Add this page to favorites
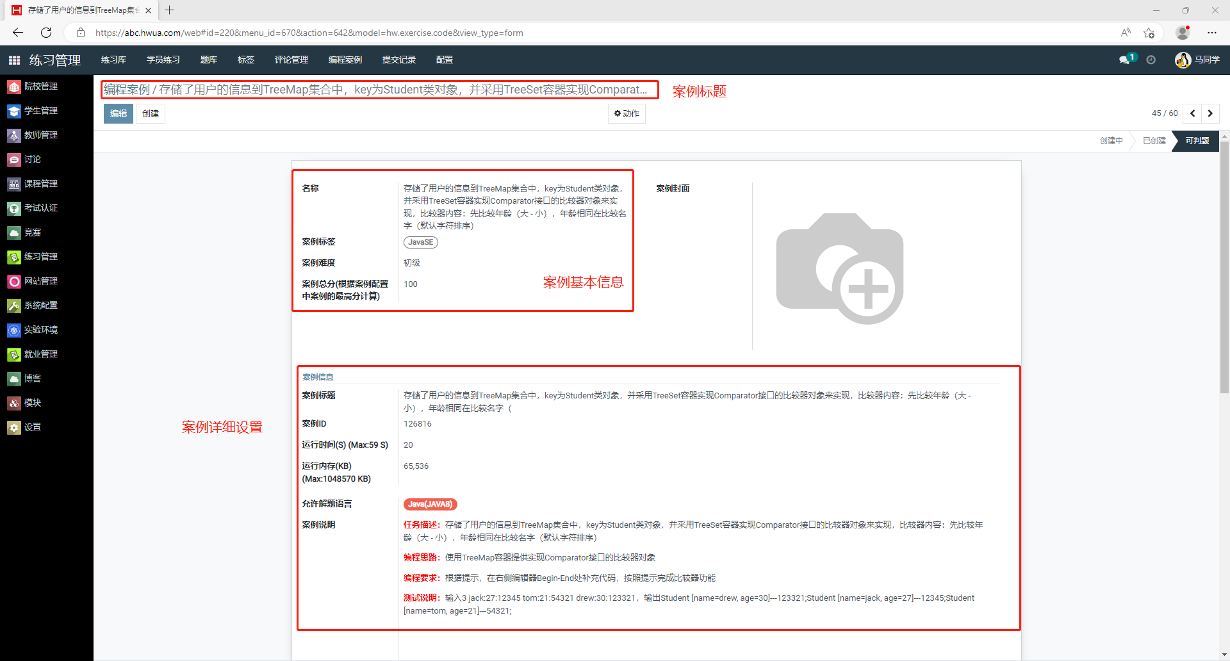Screen dimensions: 1230x661 click(x=1149, y=33)
